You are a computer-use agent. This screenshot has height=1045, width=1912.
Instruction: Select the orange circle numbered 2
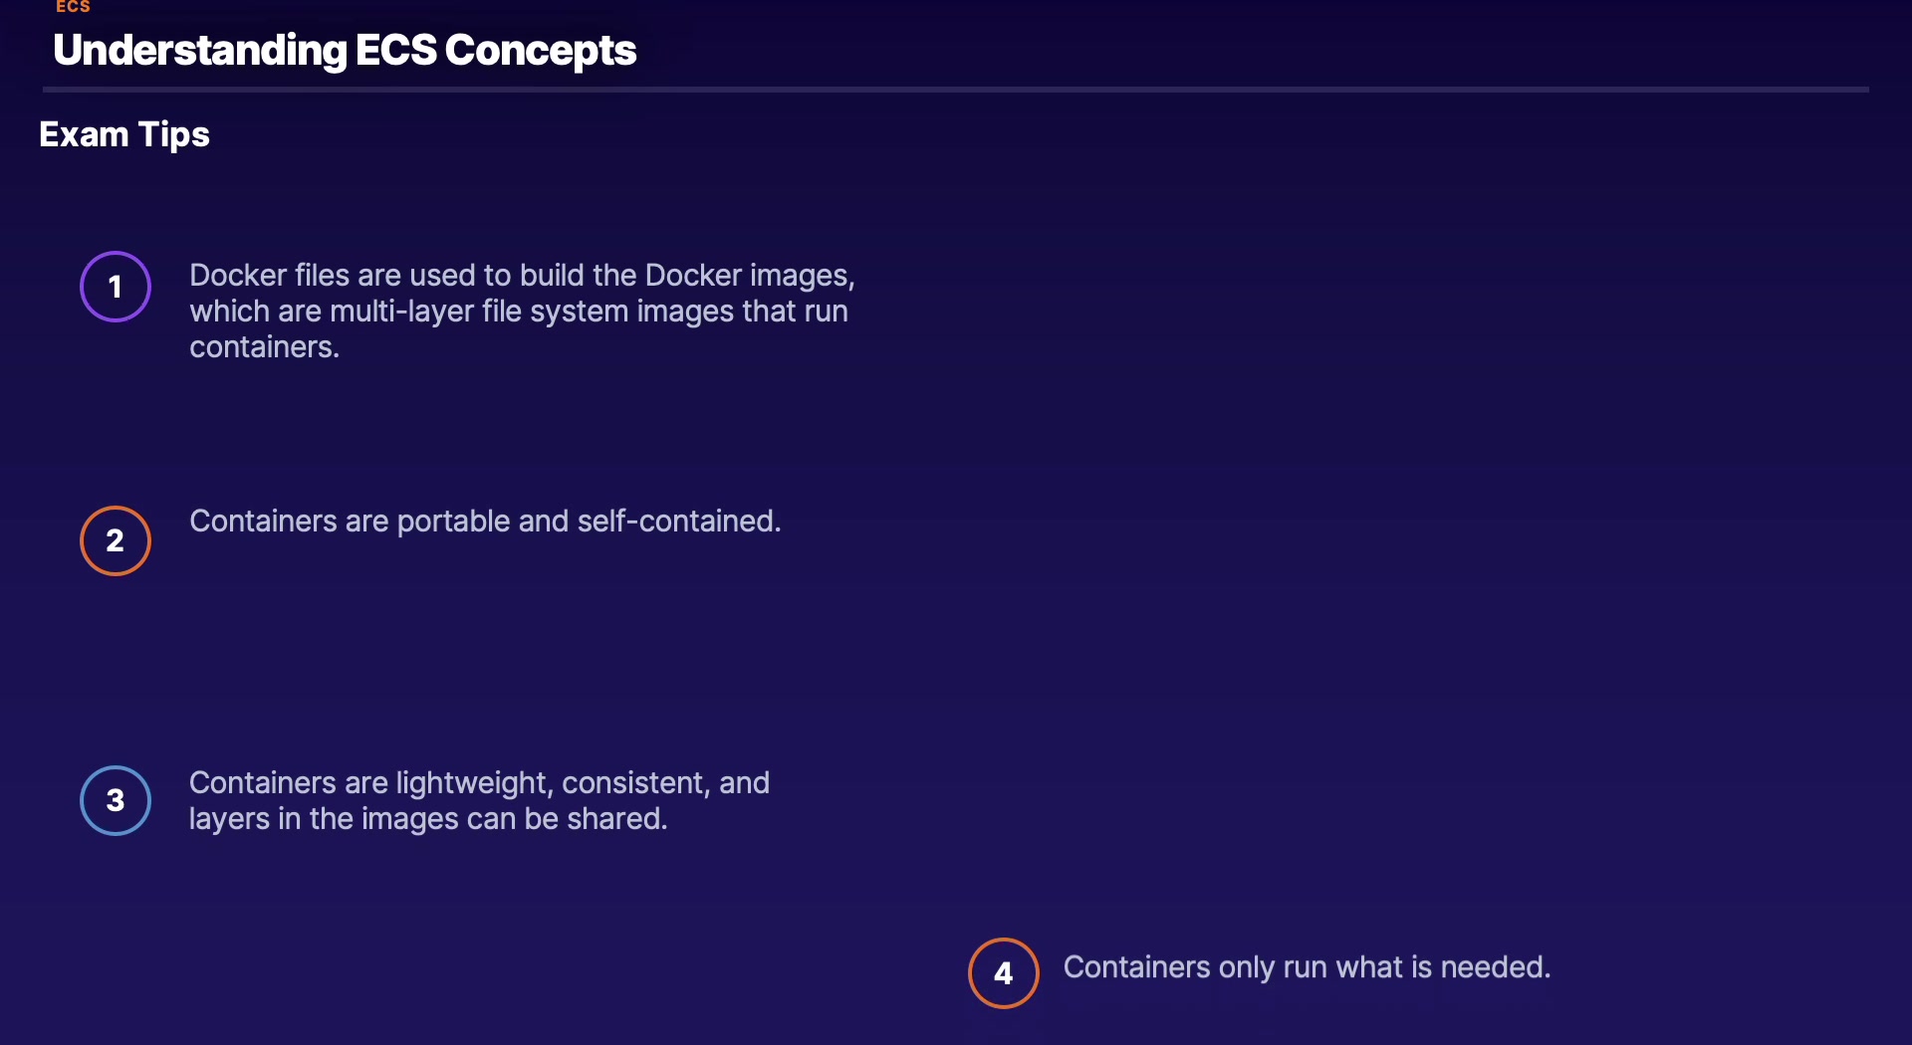[116, 540]
